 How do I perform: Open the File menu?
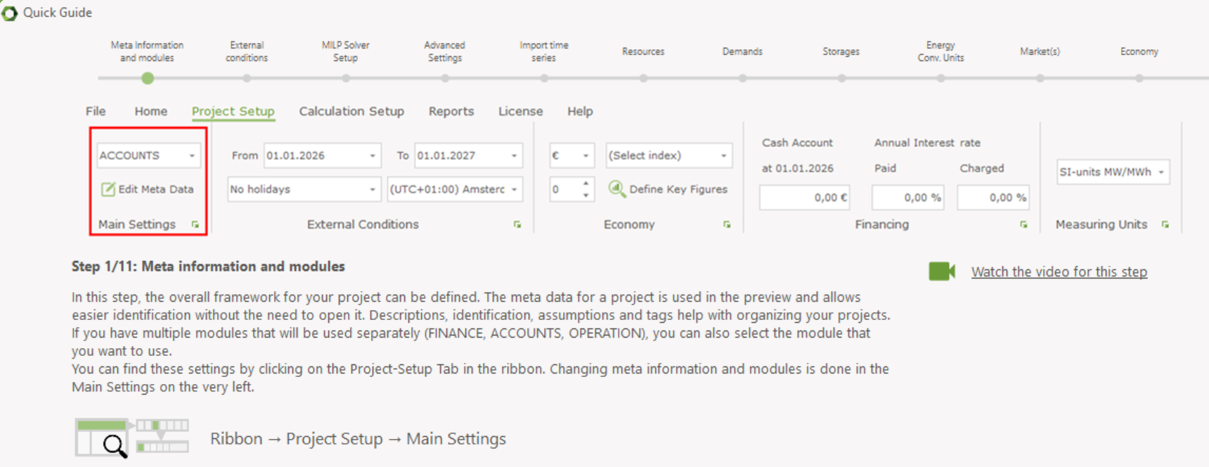(x=96, y=111)
